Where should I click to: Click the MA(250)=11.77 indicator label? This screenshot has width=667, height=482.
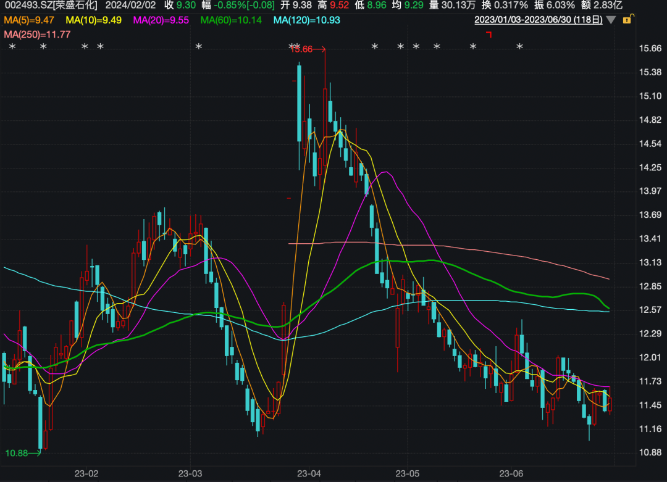[37, 33]
